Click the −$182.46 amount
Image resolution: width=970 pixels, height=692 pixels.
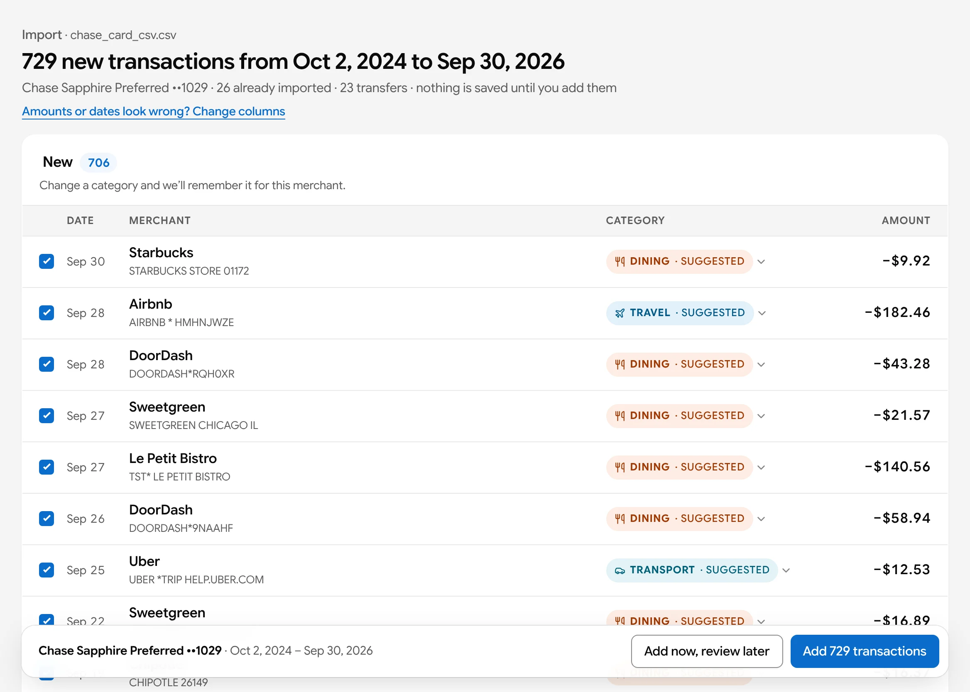click(897, 312)
